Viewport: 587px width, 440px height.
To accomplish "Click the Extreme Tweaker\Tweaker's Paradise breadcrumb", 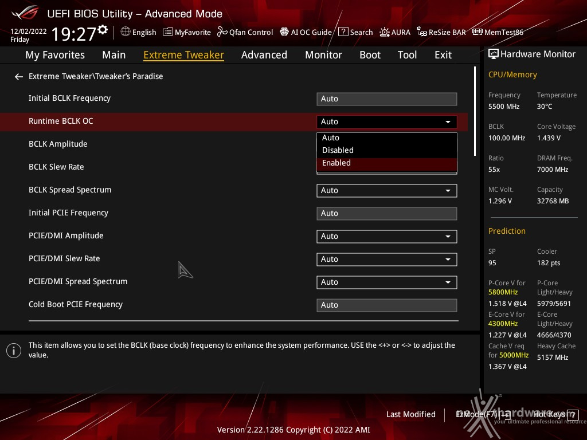I will 96,76.
